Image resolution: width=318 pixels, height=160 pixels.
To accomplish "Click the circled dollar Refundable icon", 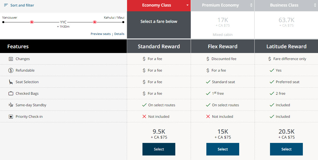I will [11, 70].
